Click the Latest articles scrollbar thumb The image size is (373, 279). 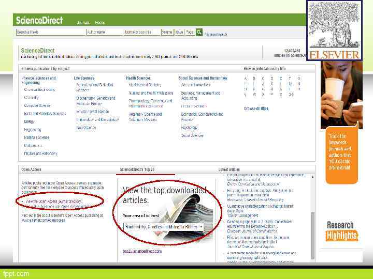[x=312, y=236]
